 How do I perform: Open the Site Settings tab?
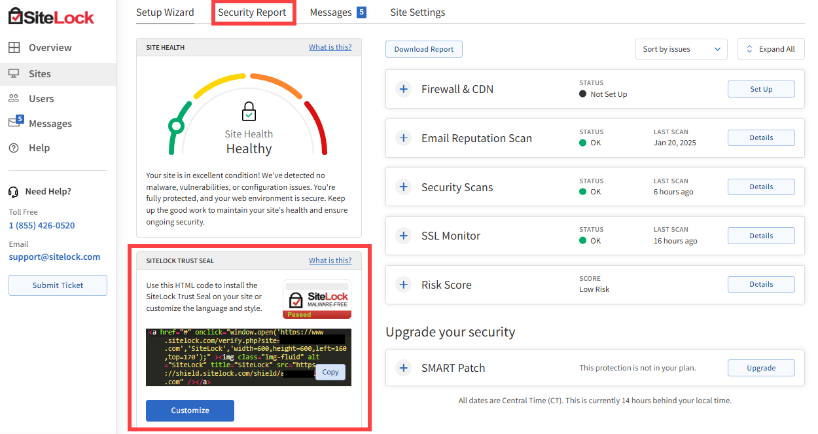coord(417,12)
